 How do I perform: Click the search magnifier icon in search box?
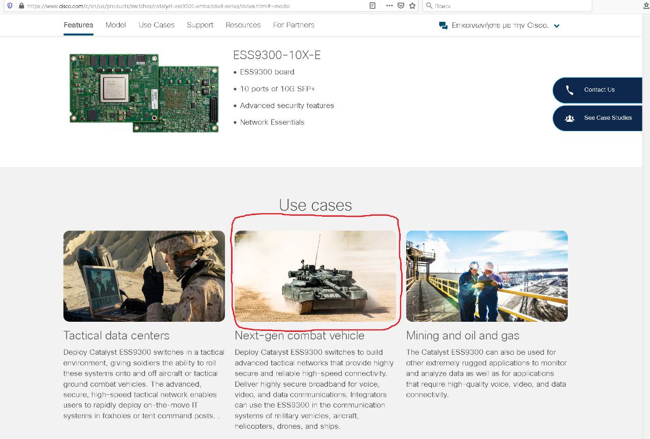coord(429,6)
